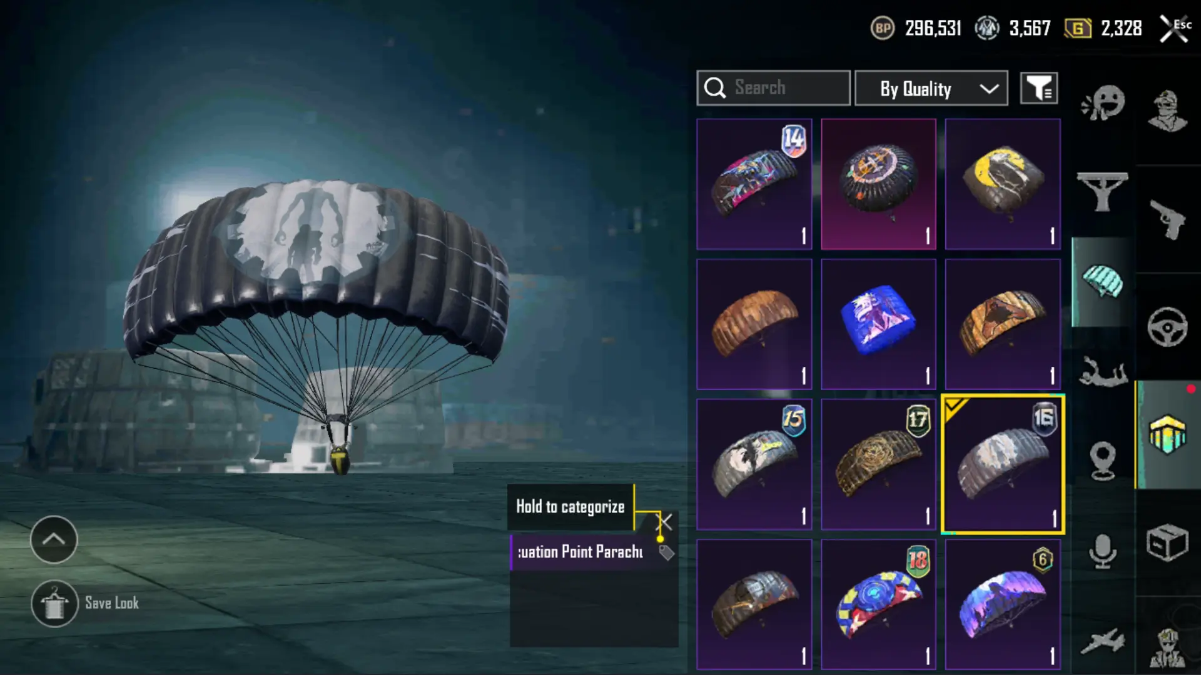Select the microphone voice pack category

click(x=1103, y=551)
